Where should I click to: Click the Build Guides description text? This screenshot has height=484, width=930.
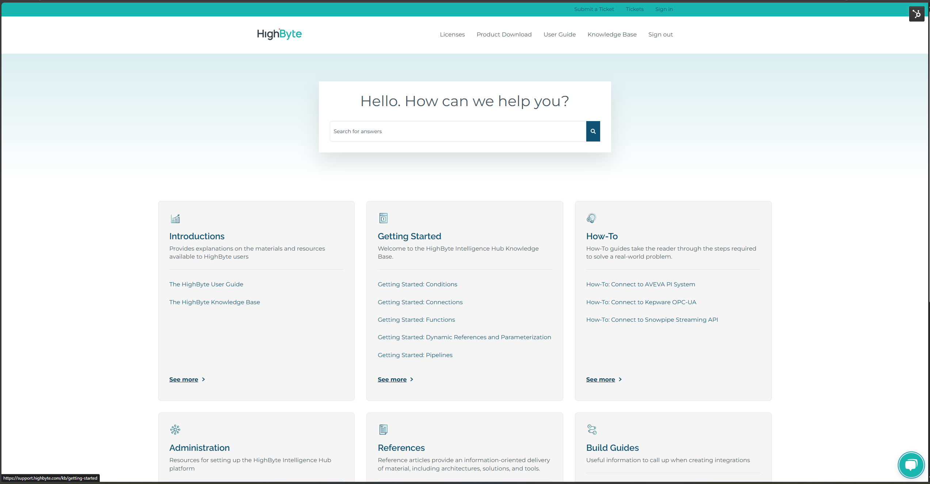point(668,460)
